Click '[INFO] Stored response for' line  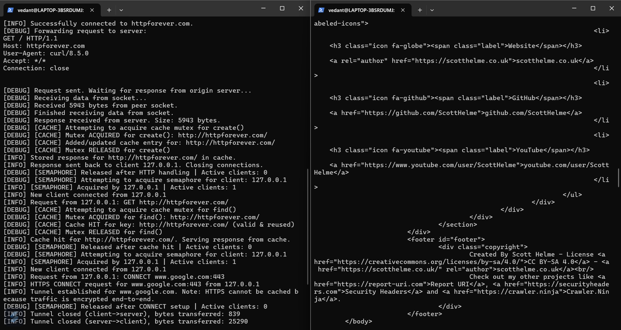tap(120, 157)
